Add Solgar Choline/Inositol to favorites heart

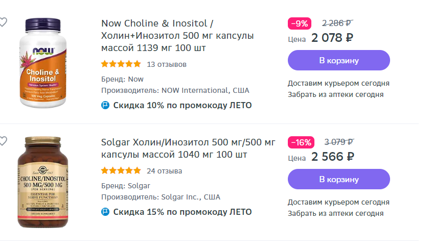(3, 141)
